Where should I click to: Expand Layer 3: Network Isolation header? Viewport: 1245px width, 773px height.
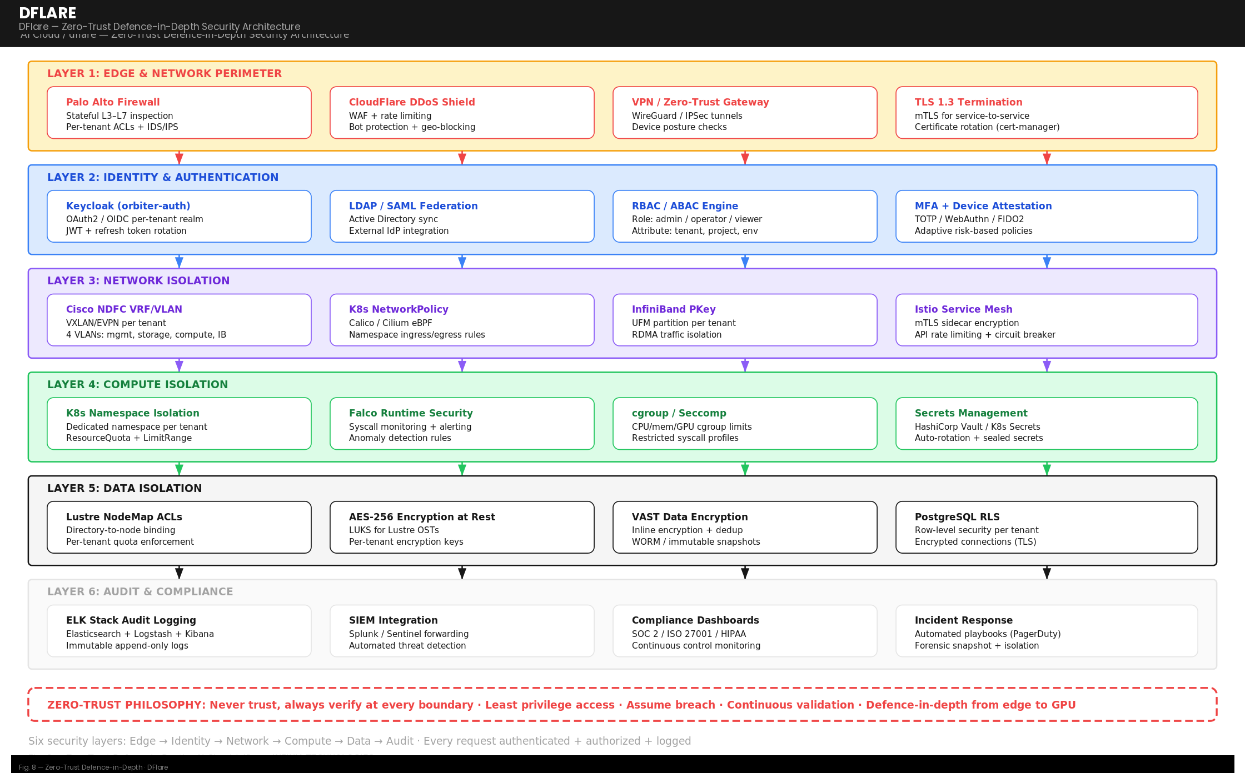tap(138, 280)
